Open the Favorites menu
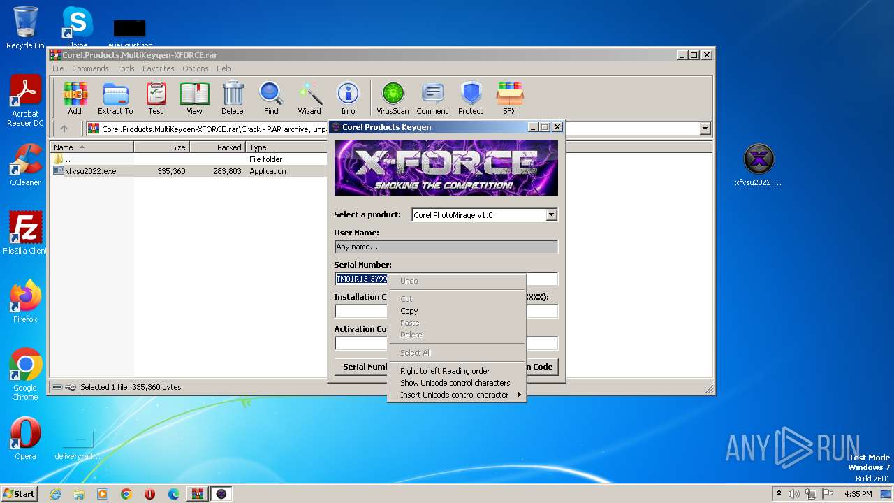The image size is (894, 503). click(x=159, y=68)
